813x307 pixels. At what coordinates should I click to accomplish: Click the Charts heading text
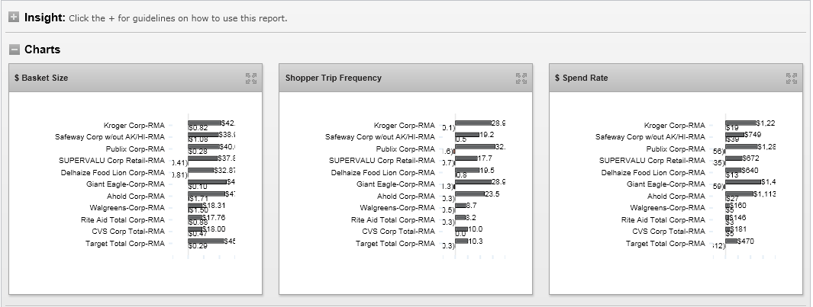42,50
